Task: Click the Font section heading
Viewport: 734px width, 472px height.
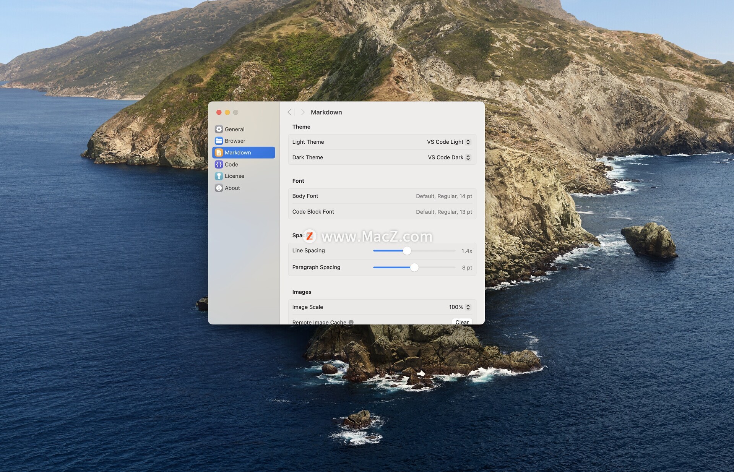Action: 298,181
